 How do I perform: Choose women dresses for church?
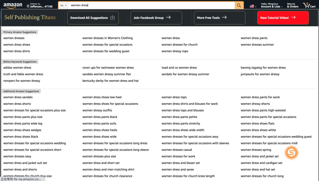tap(180, 45)
